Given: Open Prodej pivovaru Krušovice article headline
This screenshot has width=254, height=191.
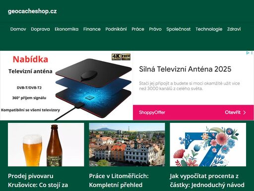Looking at the screenshot, I should tap(38, 181).
